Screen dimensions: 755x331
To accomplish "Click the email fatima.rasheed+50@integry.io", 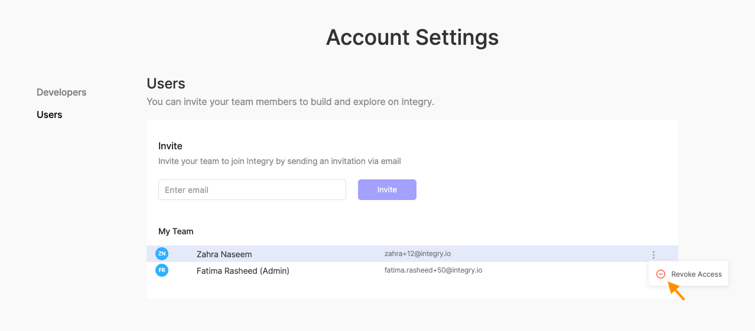I will [x=434, y=270].
